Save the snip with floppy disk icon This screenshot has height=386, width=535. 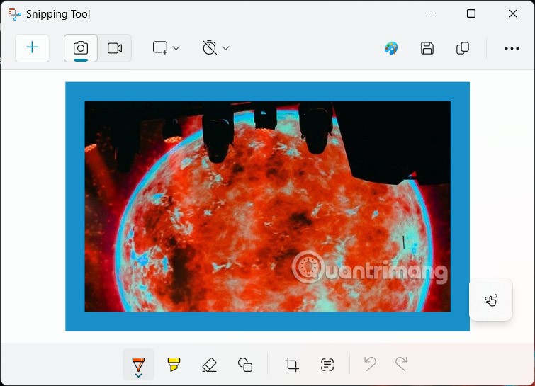tap(427, 48)
